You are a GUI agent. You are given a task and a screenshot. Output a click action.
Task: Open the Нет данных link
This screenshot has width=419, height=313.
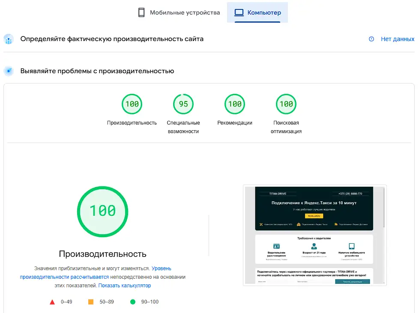tap(397, 39)
